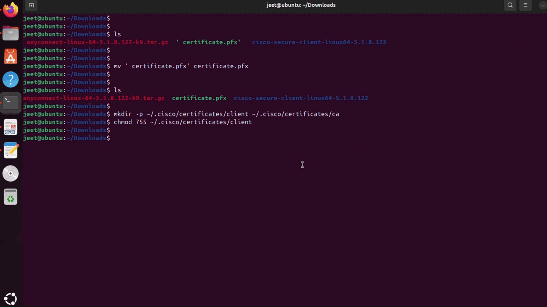Show Applications via Ubuntu logo
Viewport: 547px width, 307px height.
[x=11, y=298]
